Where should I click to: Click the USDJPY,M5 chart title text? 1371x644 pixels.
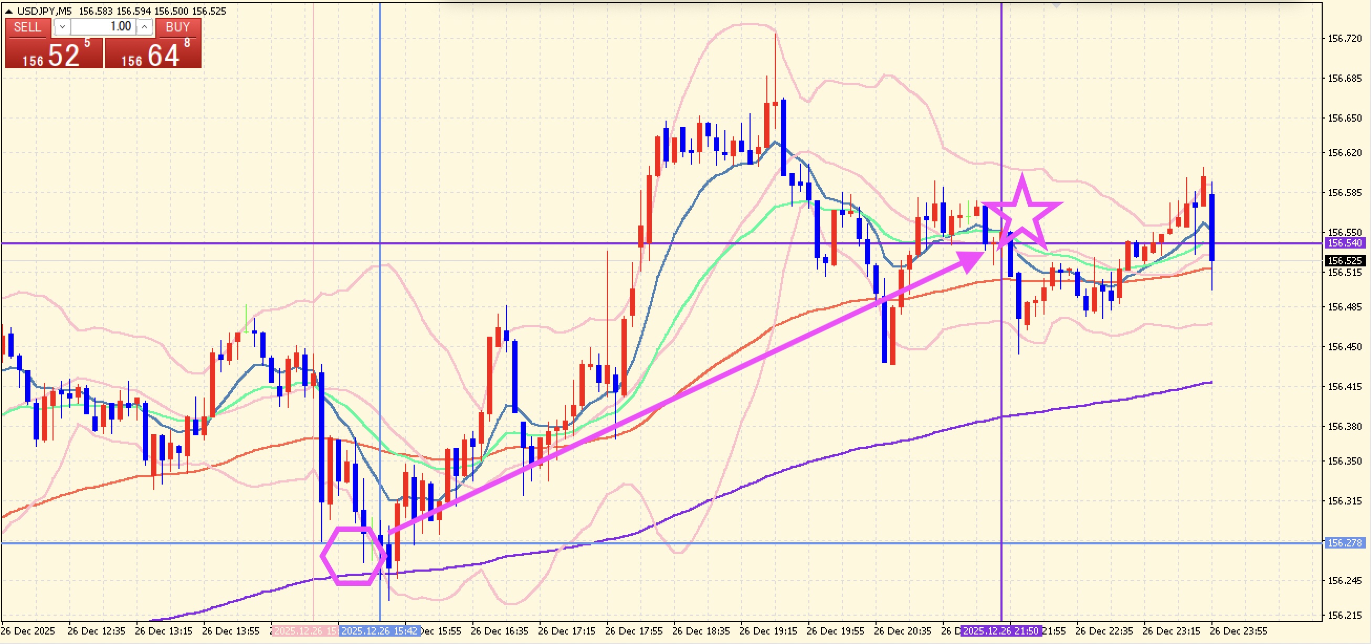point(45,11)
